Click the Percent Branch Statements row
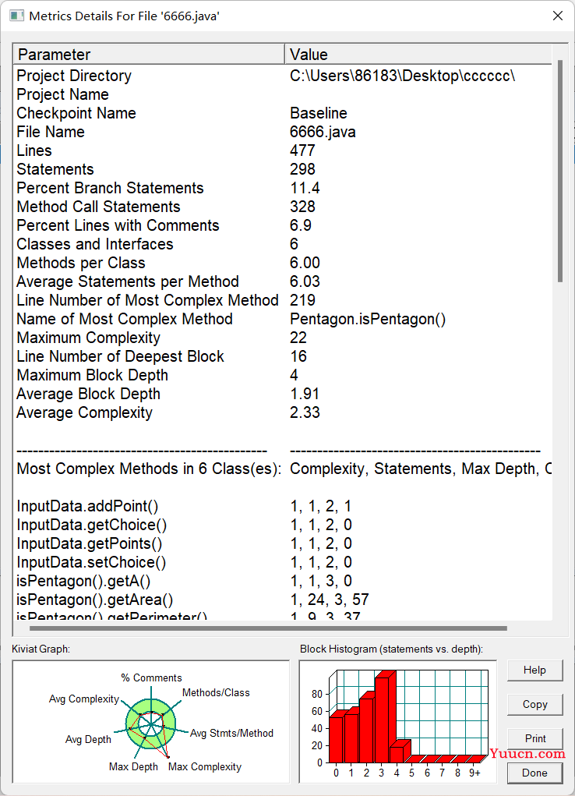575x796 pixels. [283, 188]
